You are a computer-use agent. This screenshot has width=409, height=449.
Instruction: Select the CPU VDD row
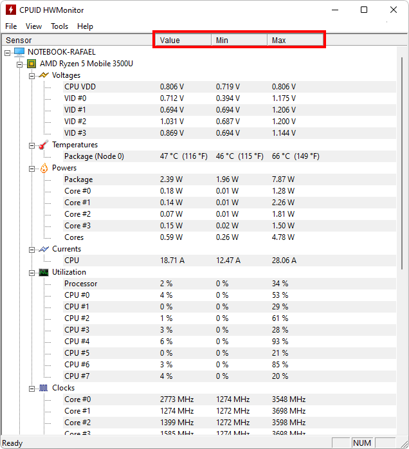(230, 87)
